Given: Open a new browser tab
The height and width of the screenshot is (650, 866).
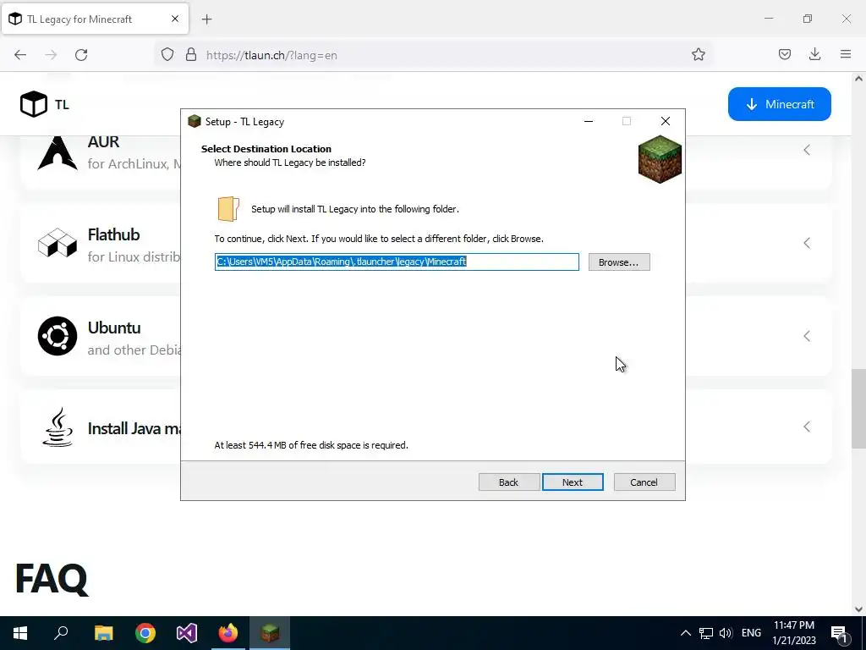Looking at the screenshot, I should tap(206, 19).
